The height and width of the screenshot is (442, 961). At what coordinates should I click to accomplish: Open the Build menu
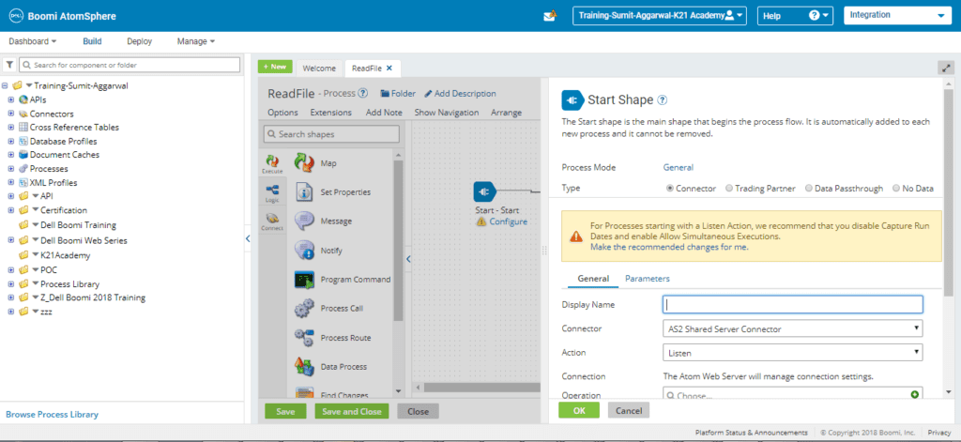click(x=92, y=41)
